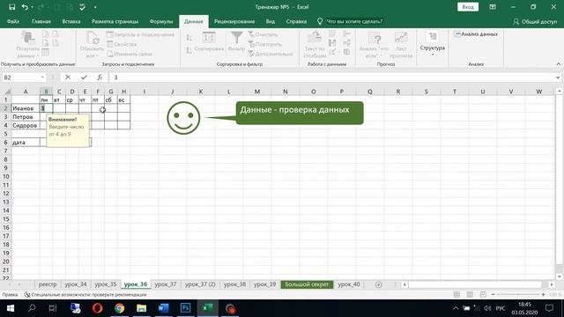Click cell A6 containing дата
This screenshot has width=564, height=317.
coord(26,143)
